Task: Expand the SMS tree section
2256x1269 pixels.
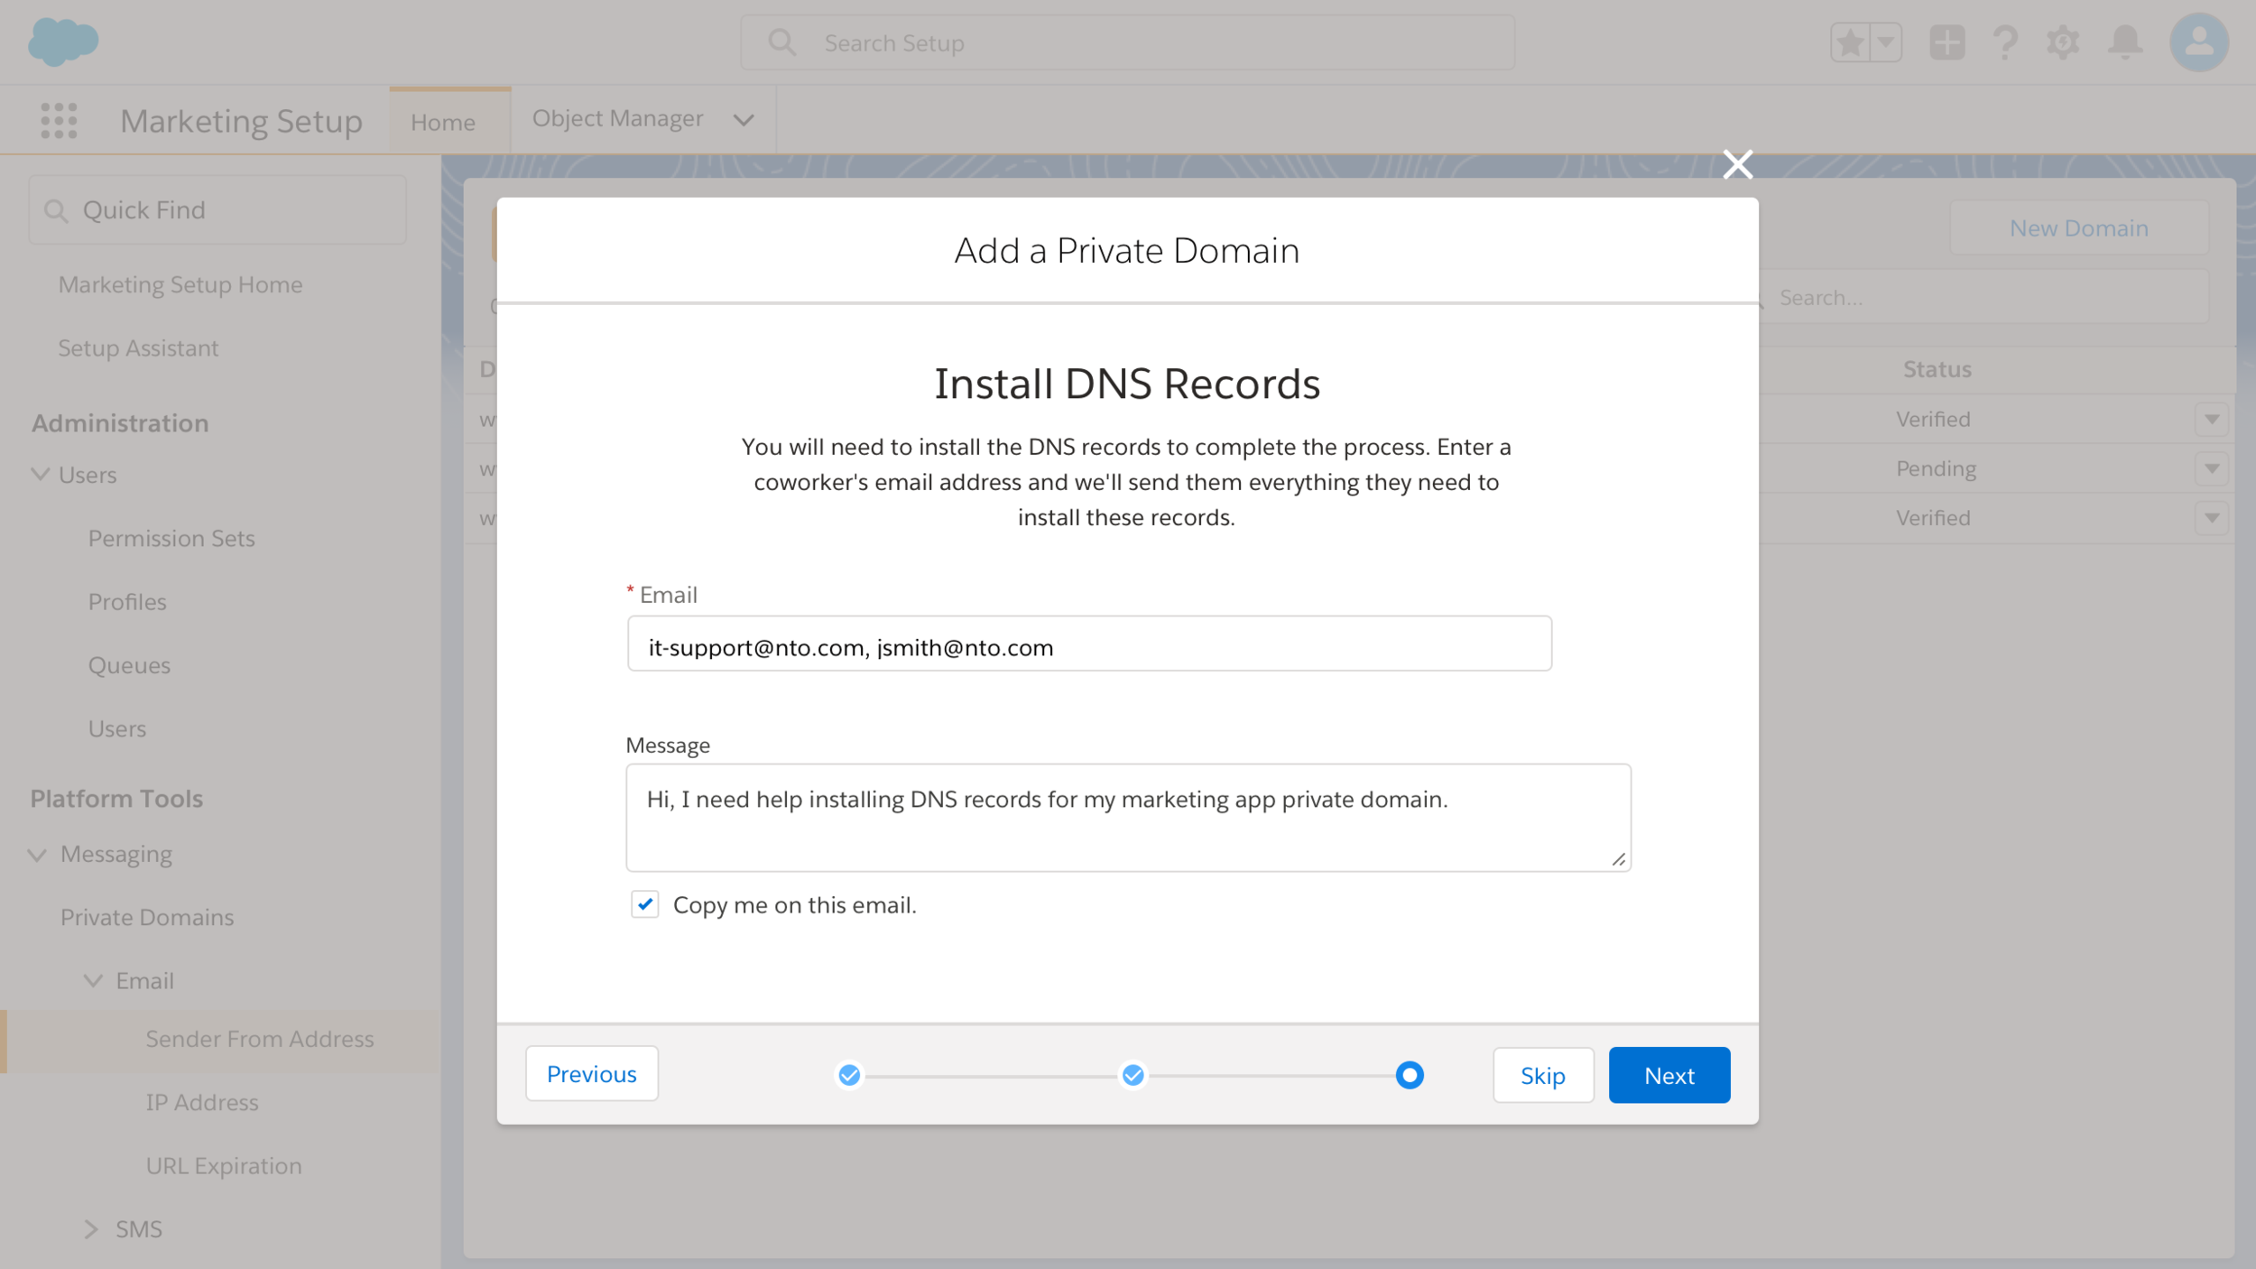Action: click(x=91, y=1229)
